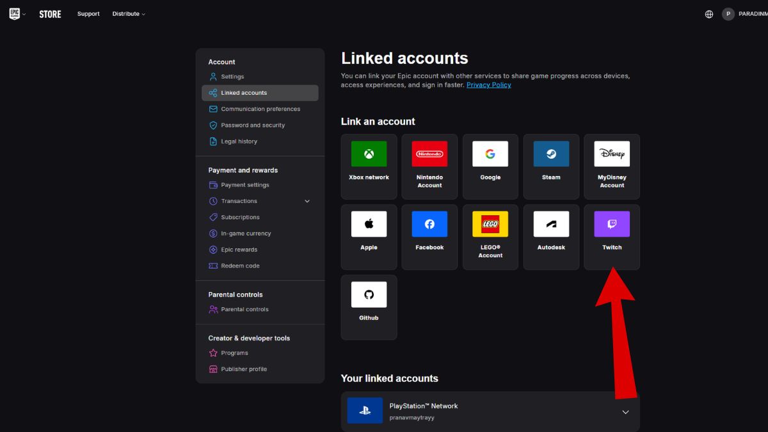Open the Redeem code page
Viewport: 768px width, 432px height.
(x=240, y=266)
